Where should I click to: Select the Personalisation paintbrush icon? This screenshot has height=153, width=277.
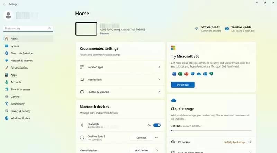pos(7,68)
